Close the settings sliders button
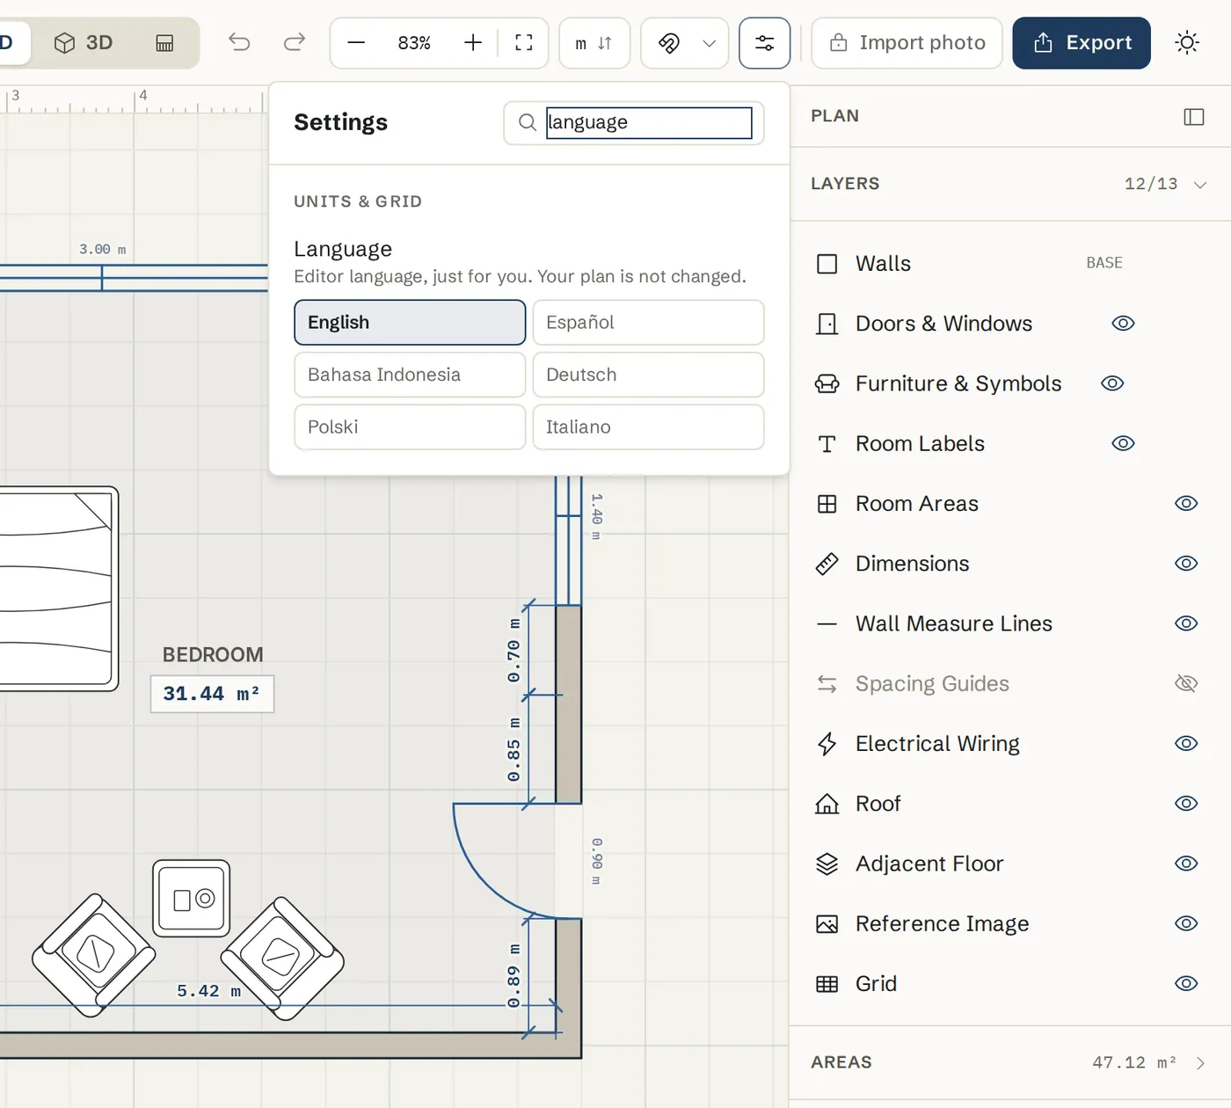Viewport: 1231px width, 1108px height. tap(764, 43)
